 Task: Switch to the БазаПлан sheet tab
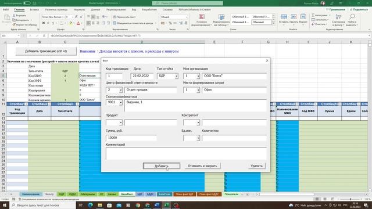[164, 194]
